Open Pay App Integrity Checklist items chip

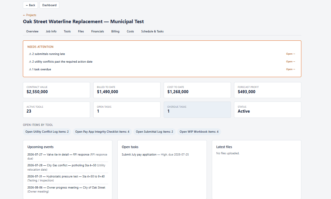point(103,132)
